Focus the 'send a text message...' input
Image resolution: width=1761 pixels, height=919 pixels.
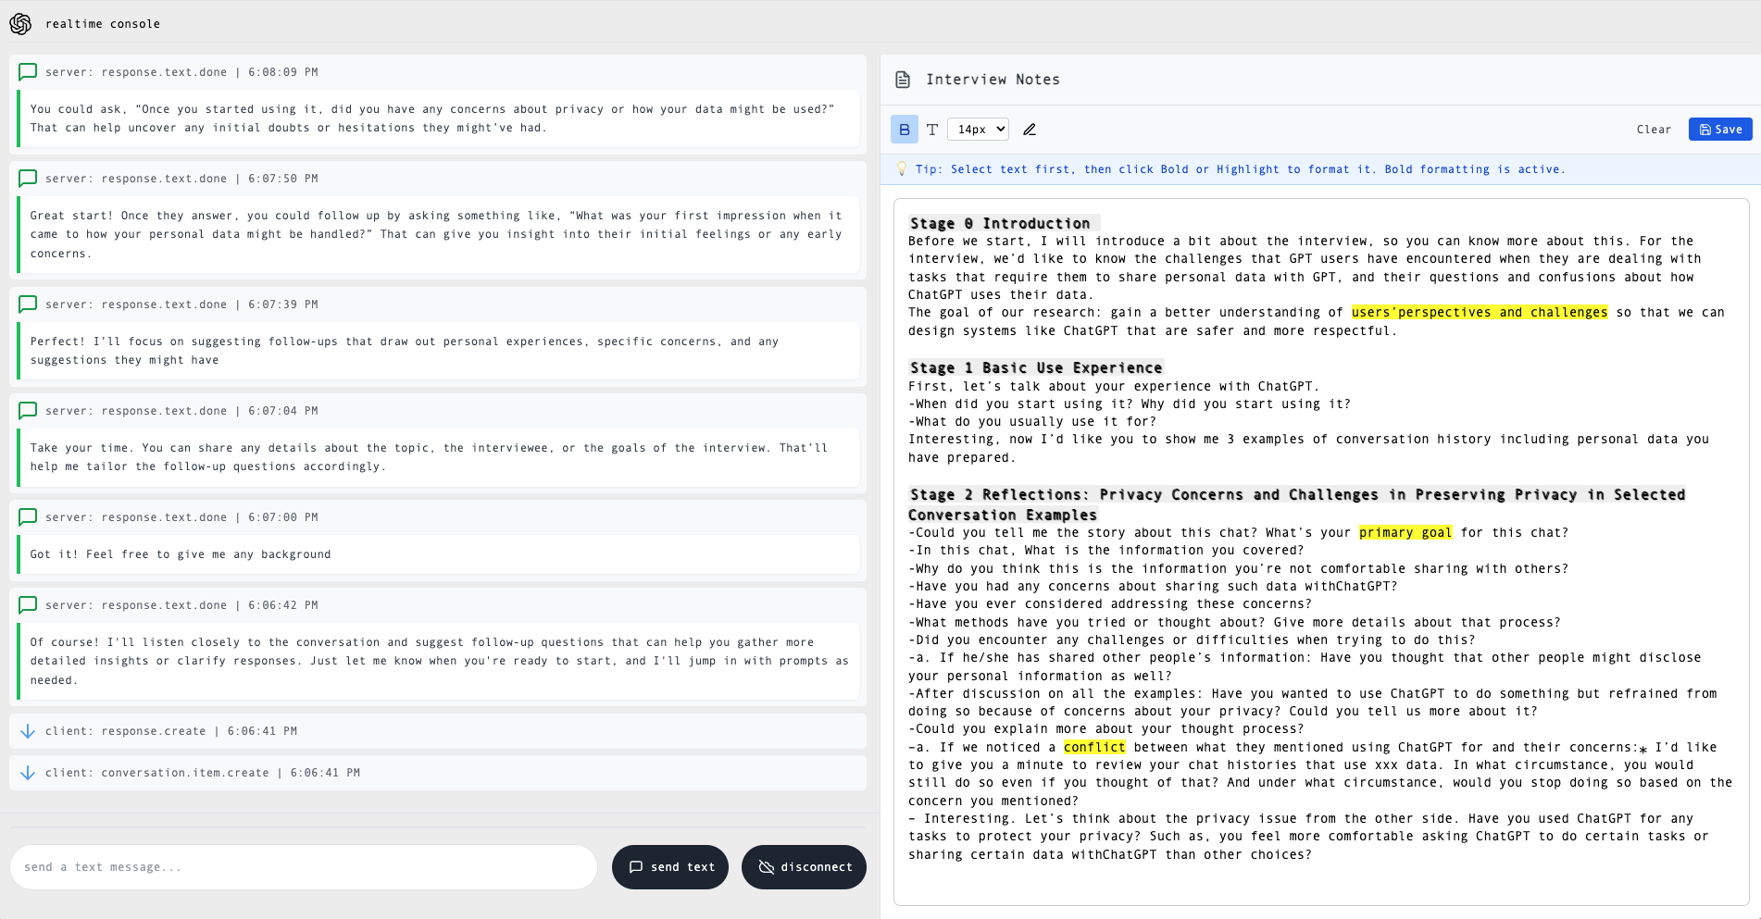point(304,867)
